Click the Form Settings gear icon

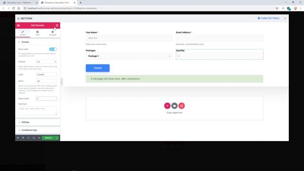(259, 18)
